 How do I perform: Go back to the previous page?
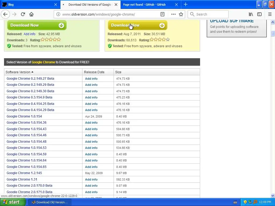click(x=5, y=14)
